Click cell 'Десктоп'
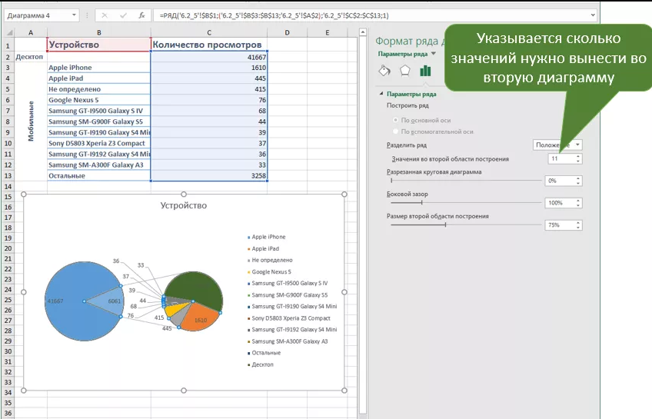The height and width of the screenshot is (419, 652). pos(30,57)
